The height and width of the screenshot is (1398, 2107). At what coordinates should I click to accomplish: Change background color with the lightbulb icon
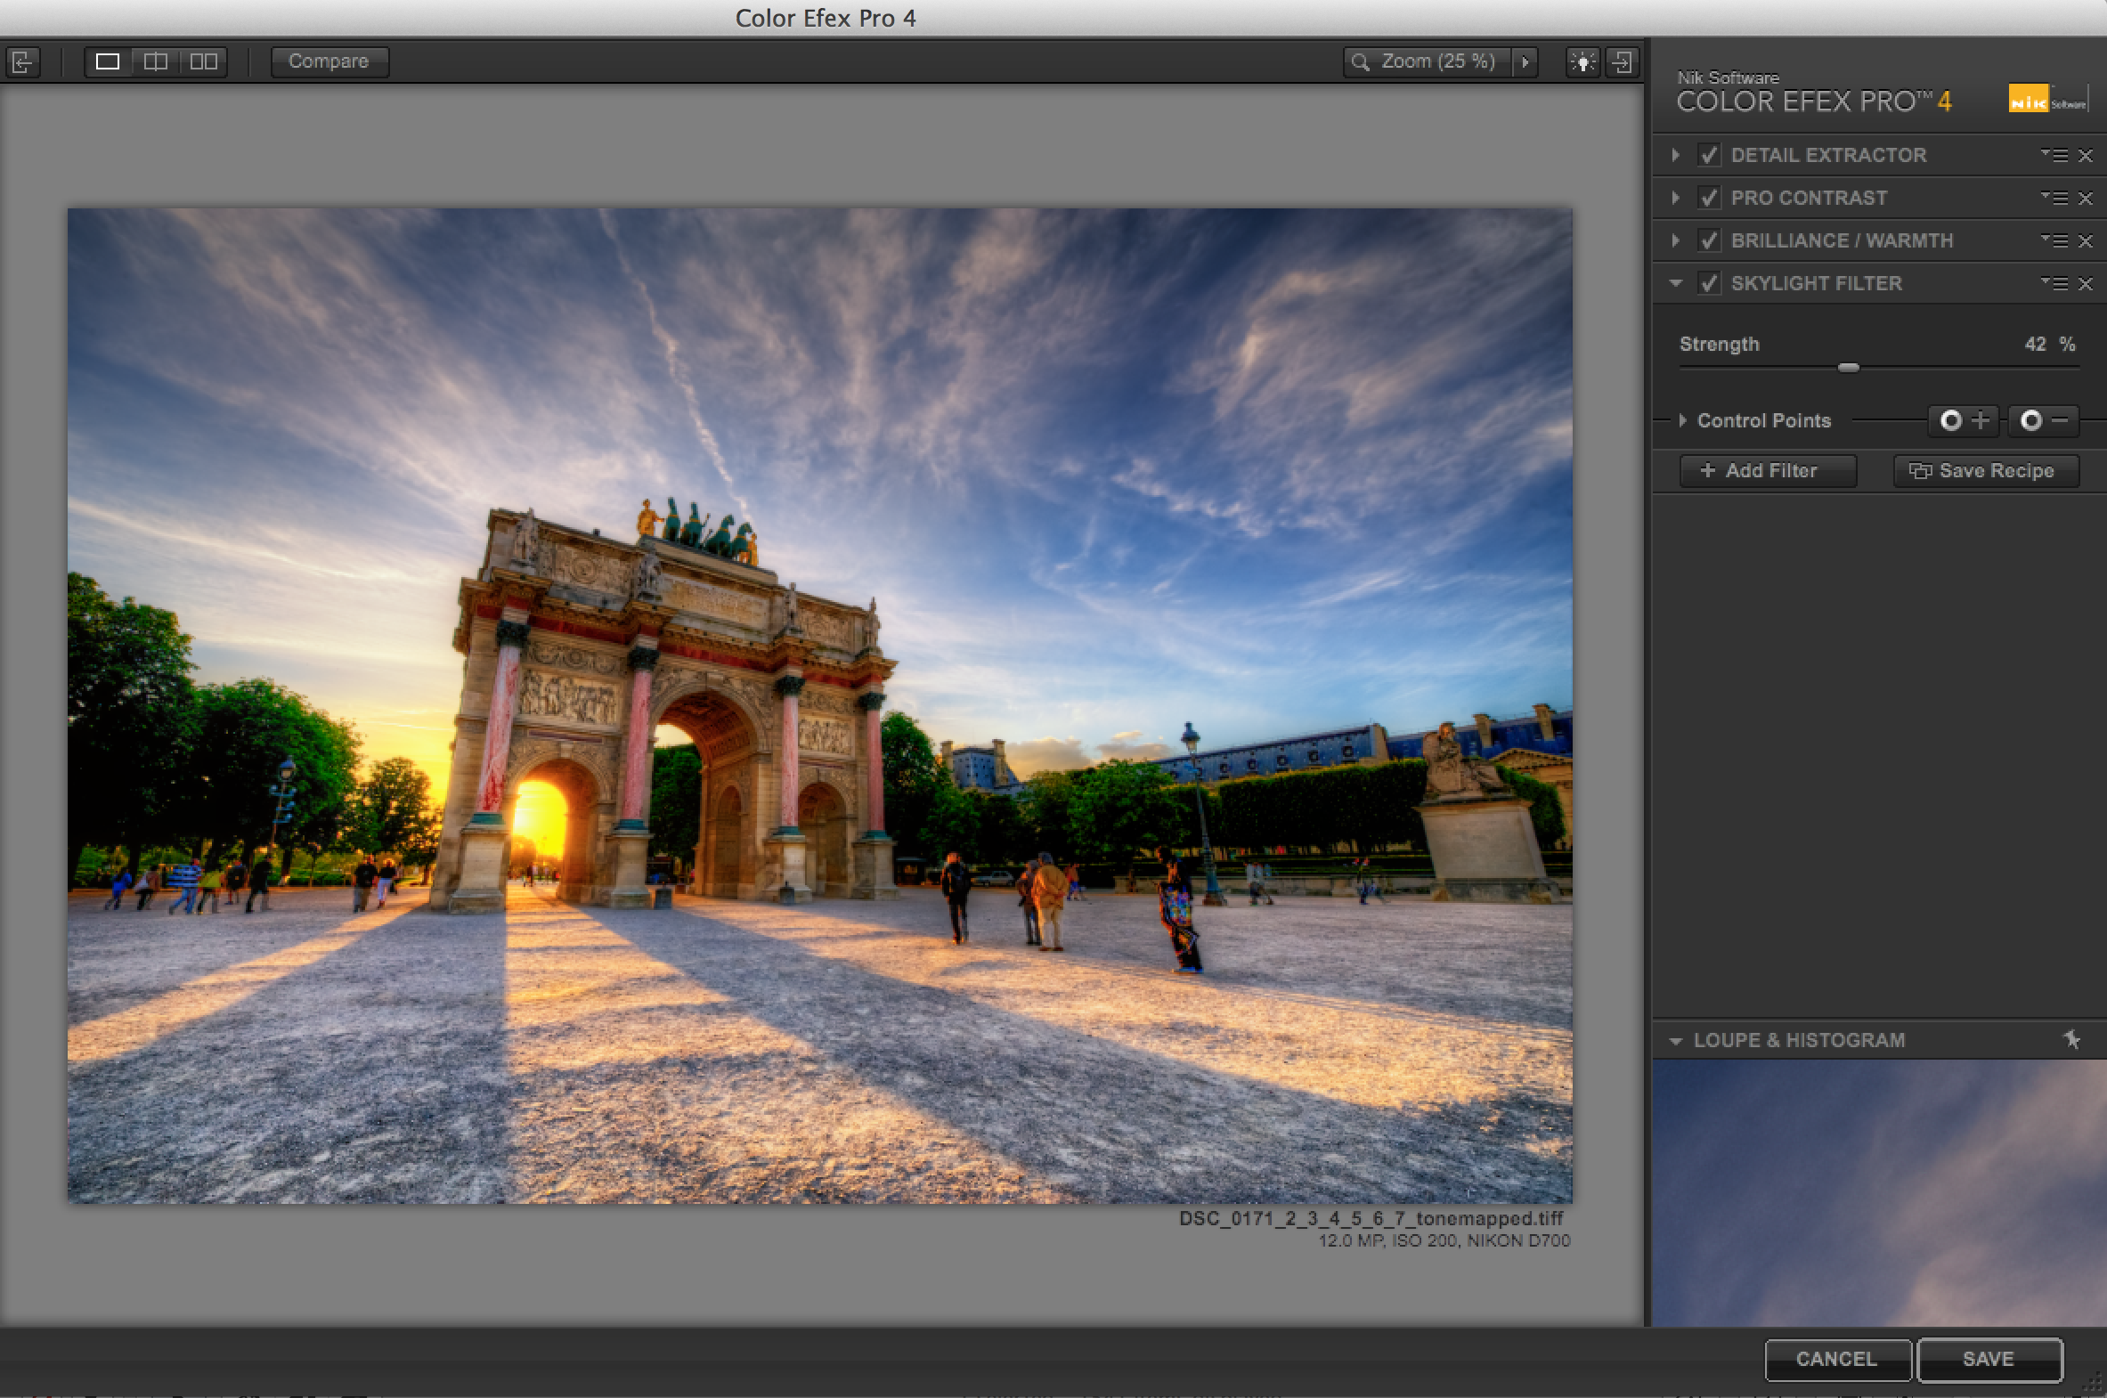(1582, 61)
